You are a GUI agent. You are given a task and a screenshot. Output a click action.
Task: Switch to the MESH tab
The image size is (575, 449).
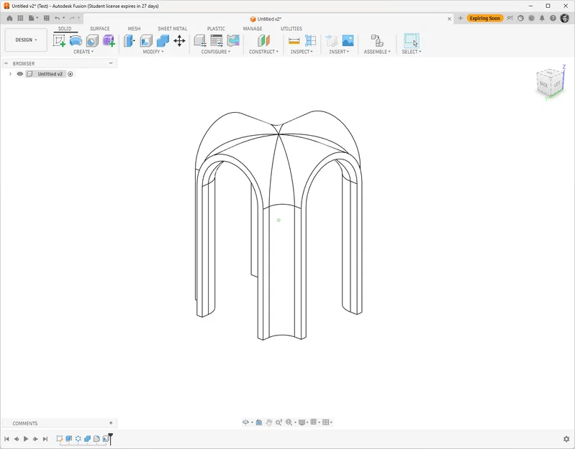[x=134, y=29]
